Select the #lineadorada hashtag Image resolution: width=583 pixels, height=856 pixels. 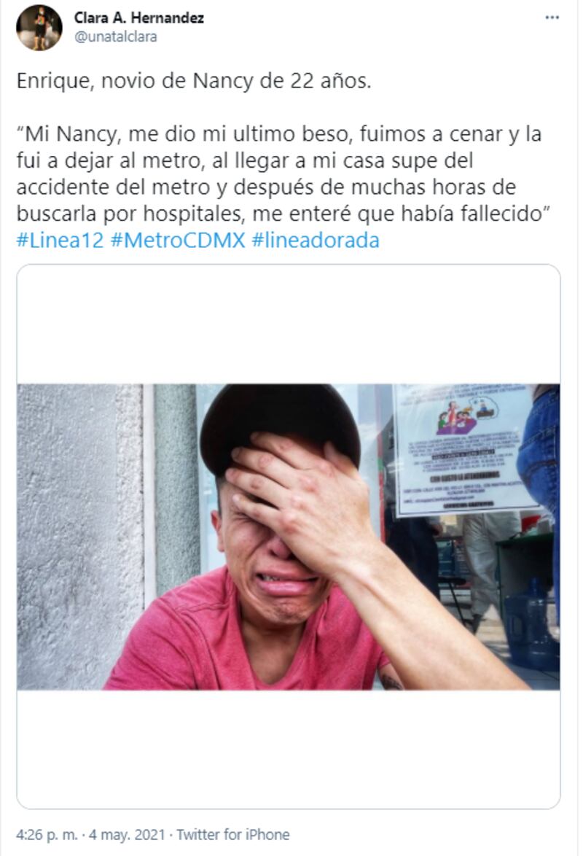click(316, 241)
